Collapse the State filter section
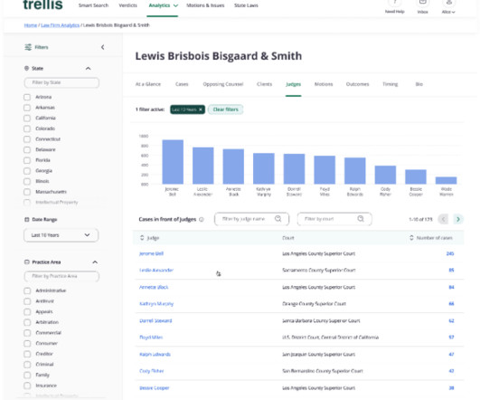This screenshot has height=400, width=480. (x=89, y=69)
